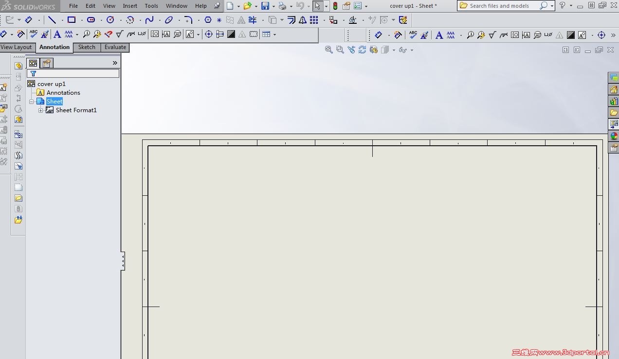The height and width of the screenshot is (359, 619).
Task: Open the Select tool dropdown arrow
Action: tap(326, 6)
